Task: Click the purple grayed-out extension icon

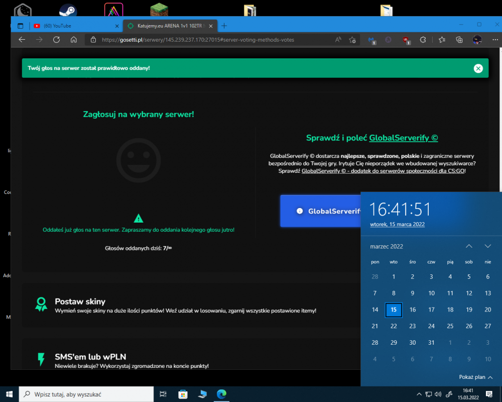Action: pyautogui.click(x=389, y=40)
